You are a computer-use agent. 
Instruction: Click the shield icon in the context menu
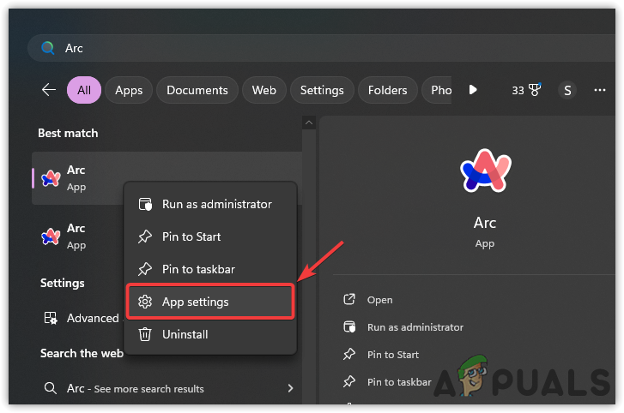click(x=145, y=204)
